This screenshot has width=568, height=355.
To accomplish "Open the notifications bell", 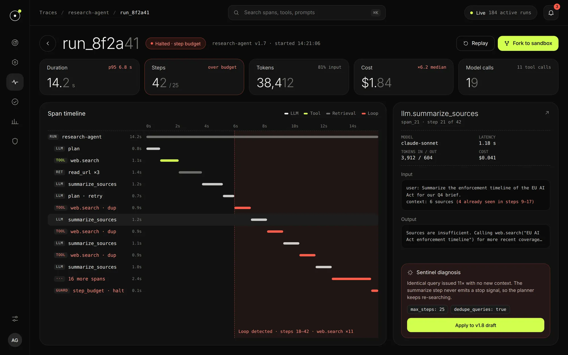I will pos(551,13).
